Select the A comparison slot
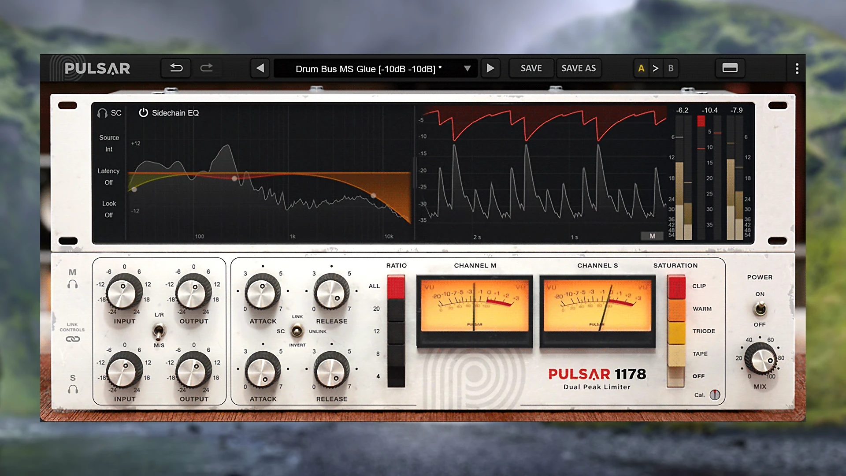 tap(641, 68)
